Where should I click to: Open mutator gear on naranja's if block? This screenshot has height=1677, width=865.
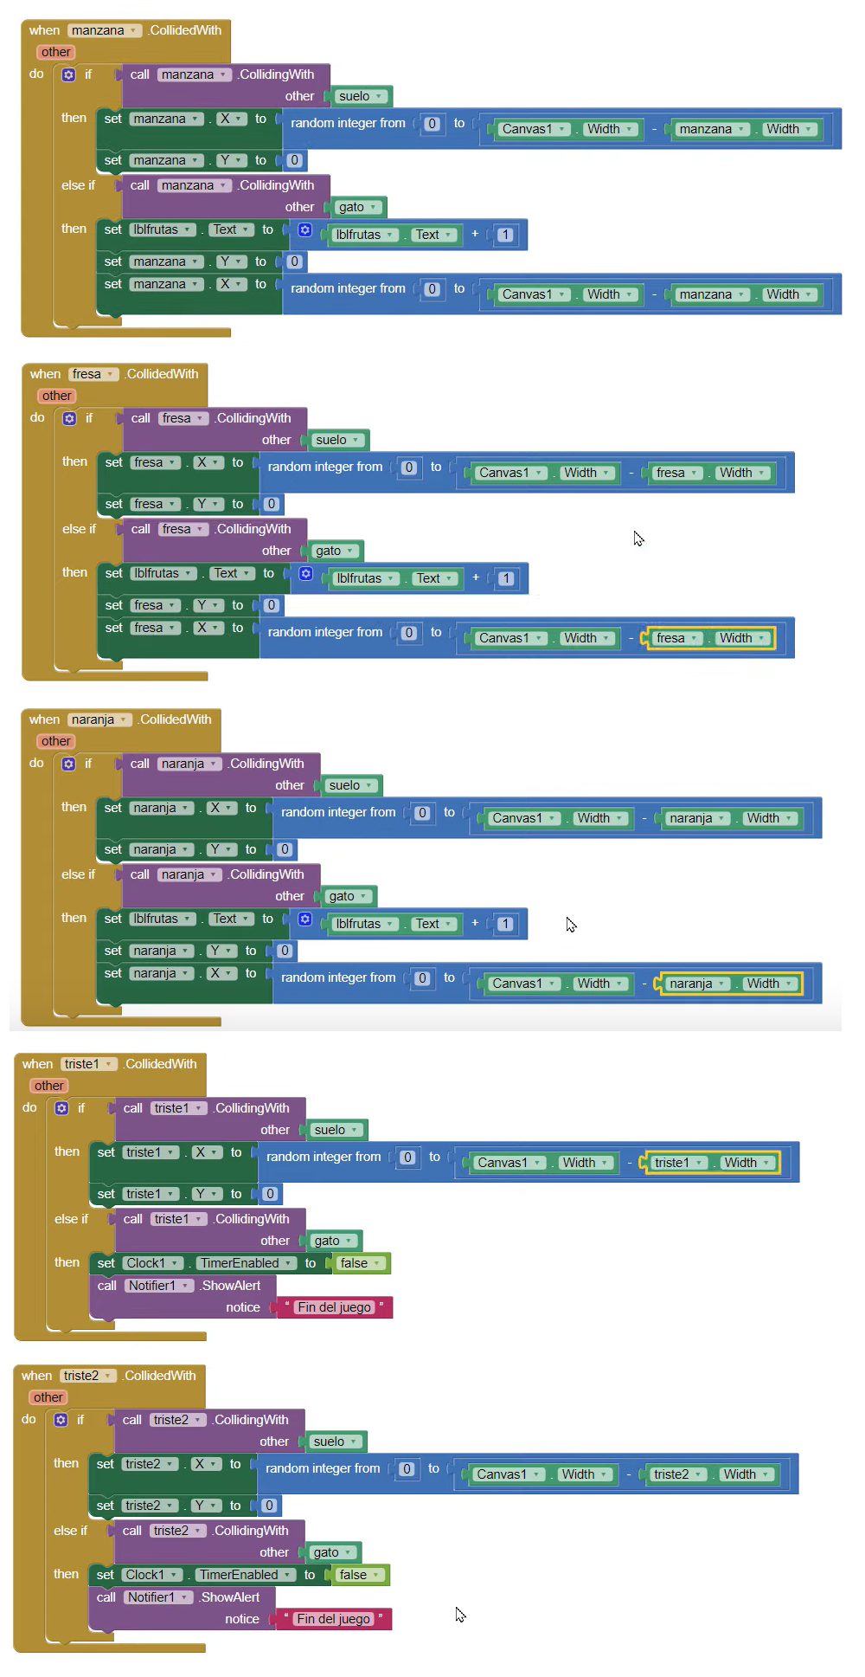pos(68,764)
